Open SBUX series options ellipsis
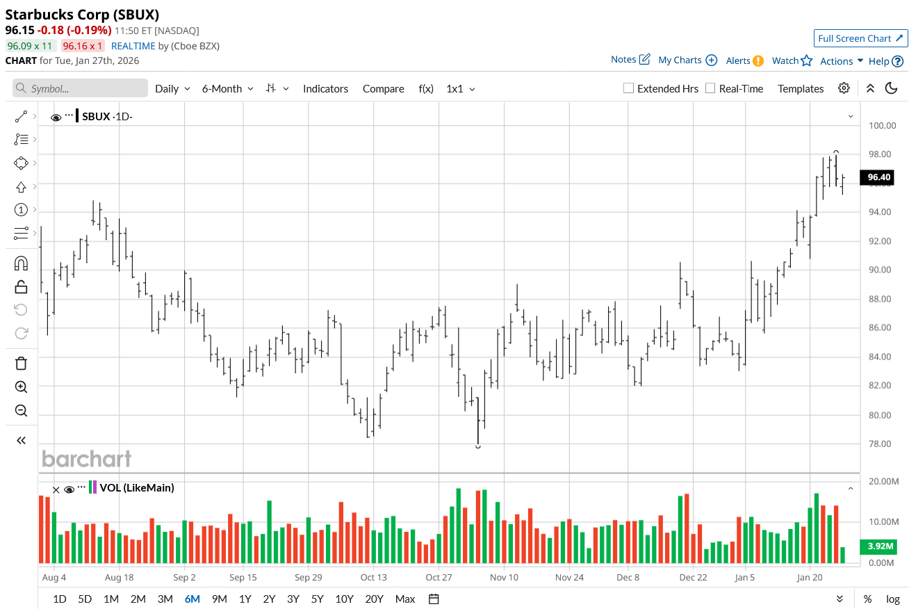The image size is (909, 609). point(69,115)
